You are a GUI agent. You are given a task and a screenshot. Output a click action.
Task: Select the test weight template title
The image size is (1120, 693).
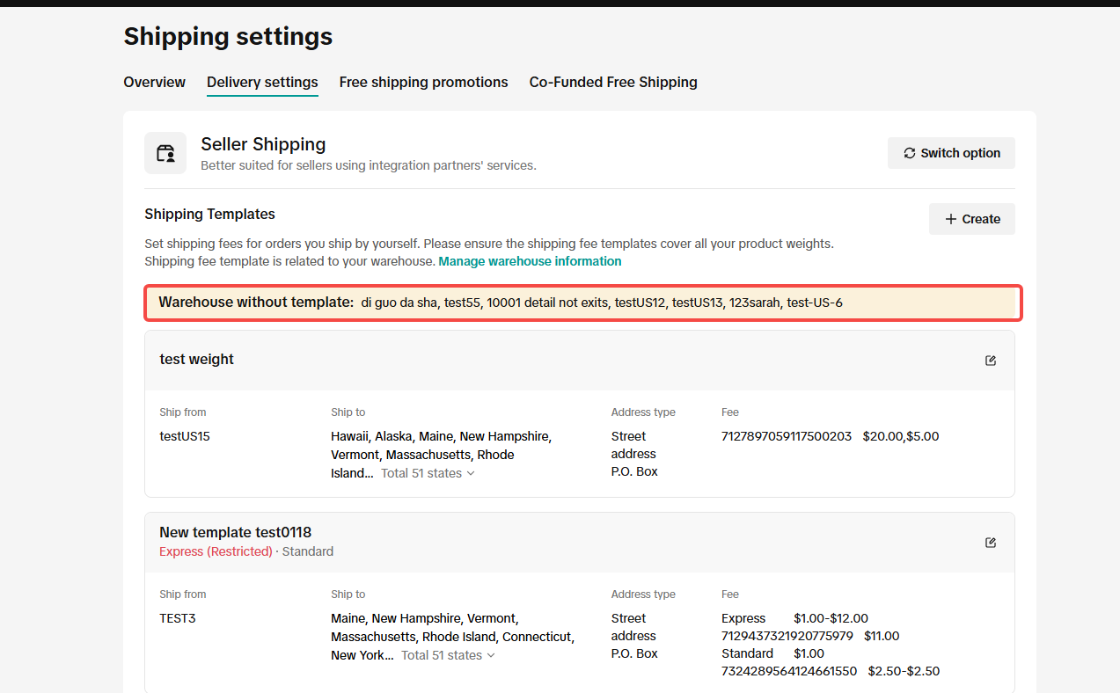point(196,359)
